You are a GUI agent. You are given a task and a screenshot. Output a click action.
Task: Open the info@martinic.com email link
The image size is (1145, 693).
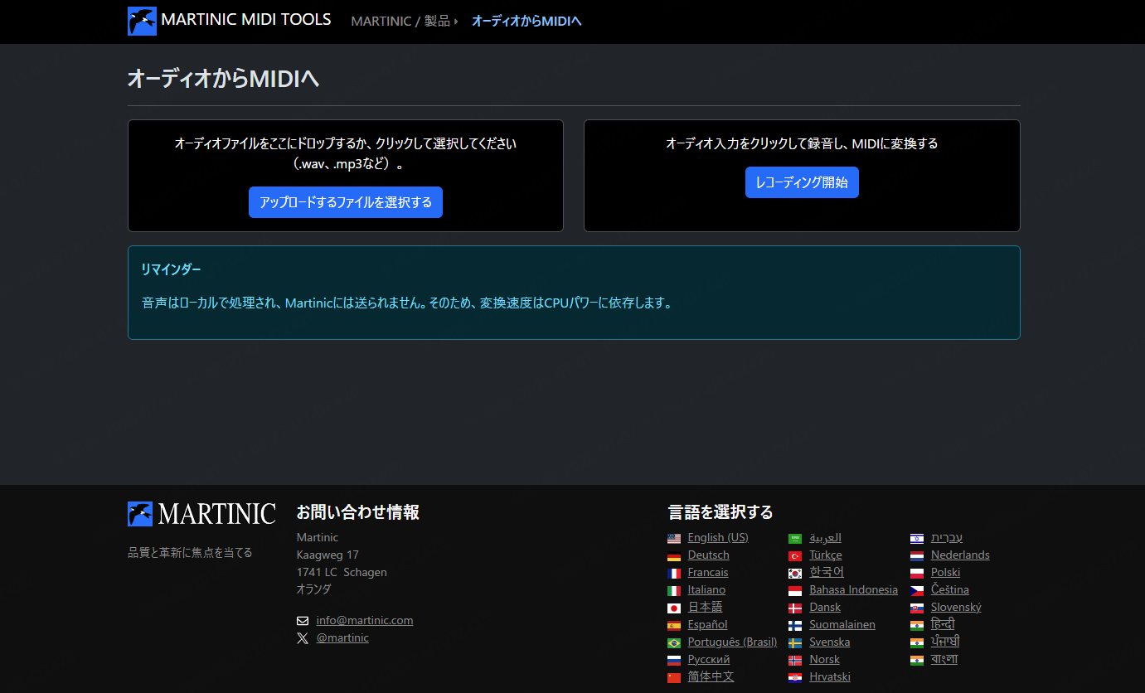[365, 620]
